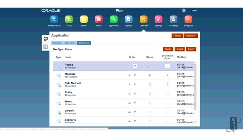
Task: Check Dense for Entity dimension
Action: tap(150, 94)
